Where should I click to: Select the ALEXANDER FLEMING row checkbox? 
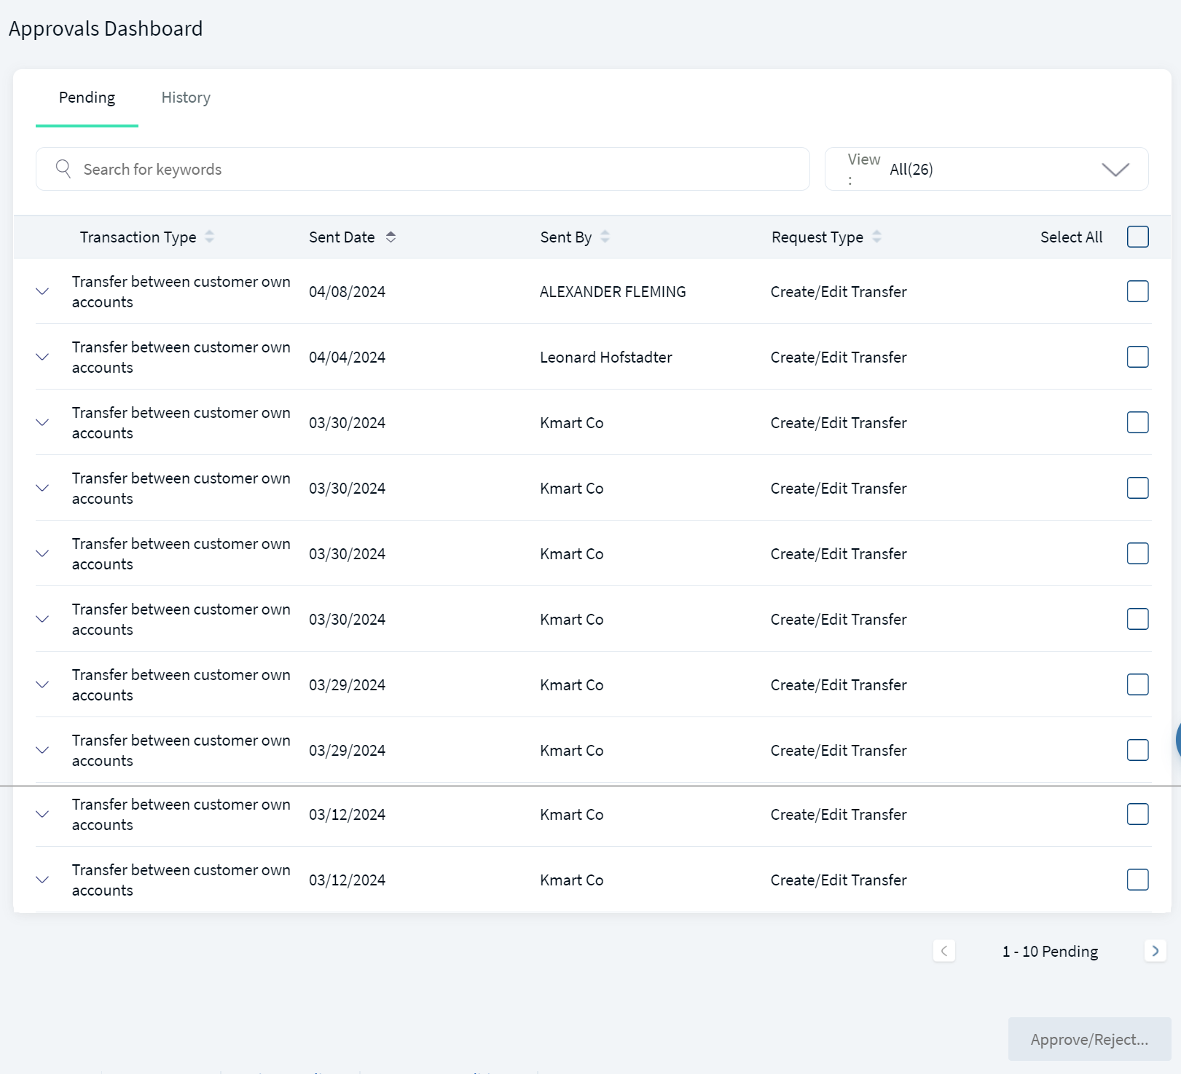(1138, 291)
